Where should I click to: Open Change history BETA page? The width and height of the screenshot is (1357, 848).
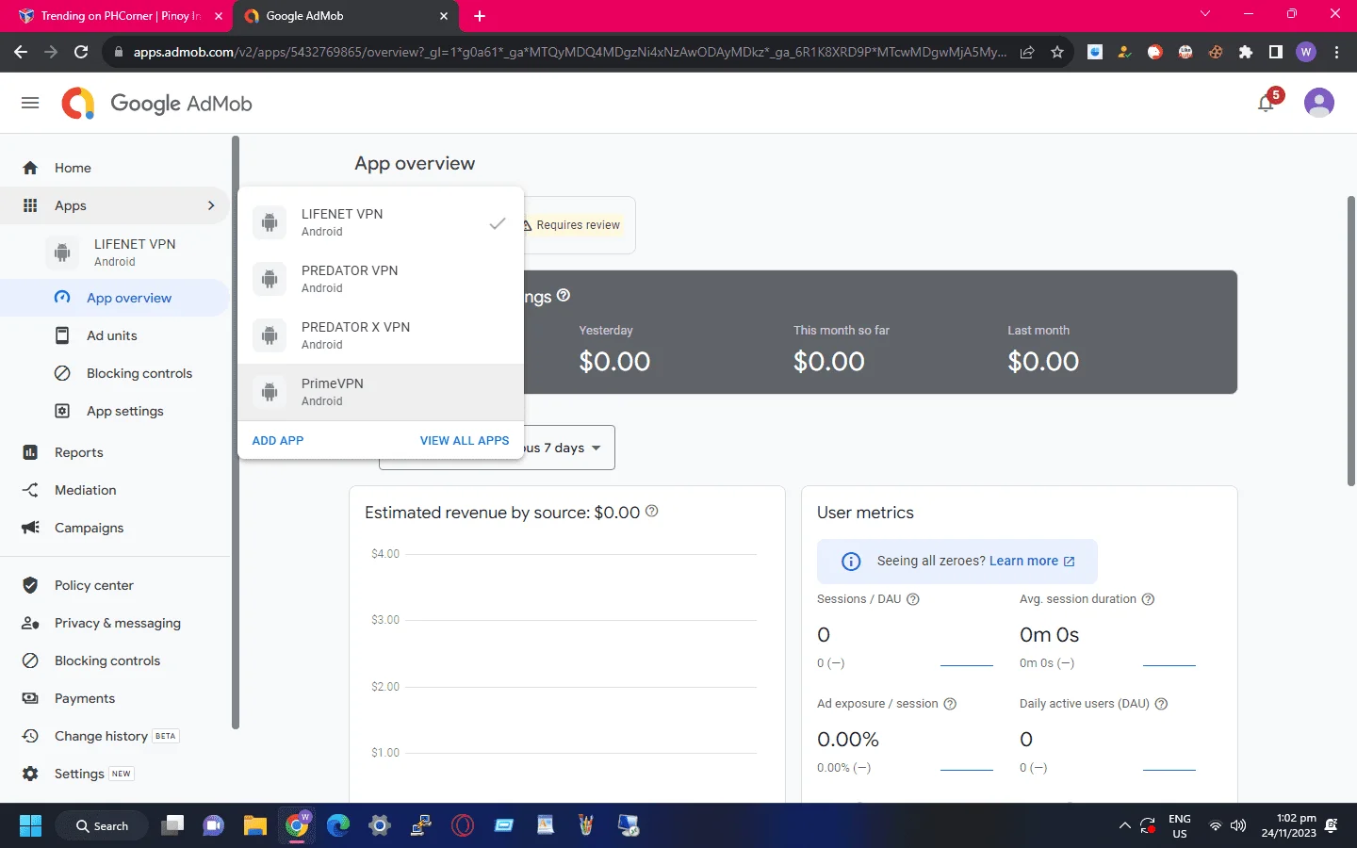pos(115,736)
